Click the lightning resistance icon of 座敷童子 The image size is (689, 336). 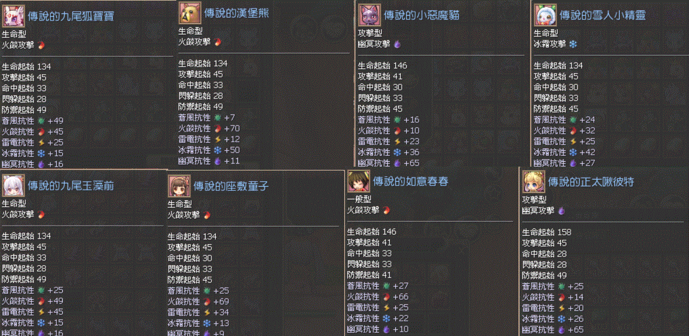207,312
